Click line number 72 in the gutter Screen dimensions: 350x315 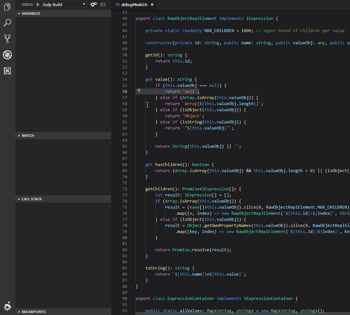pyautogui.click(x=125, y=189)
